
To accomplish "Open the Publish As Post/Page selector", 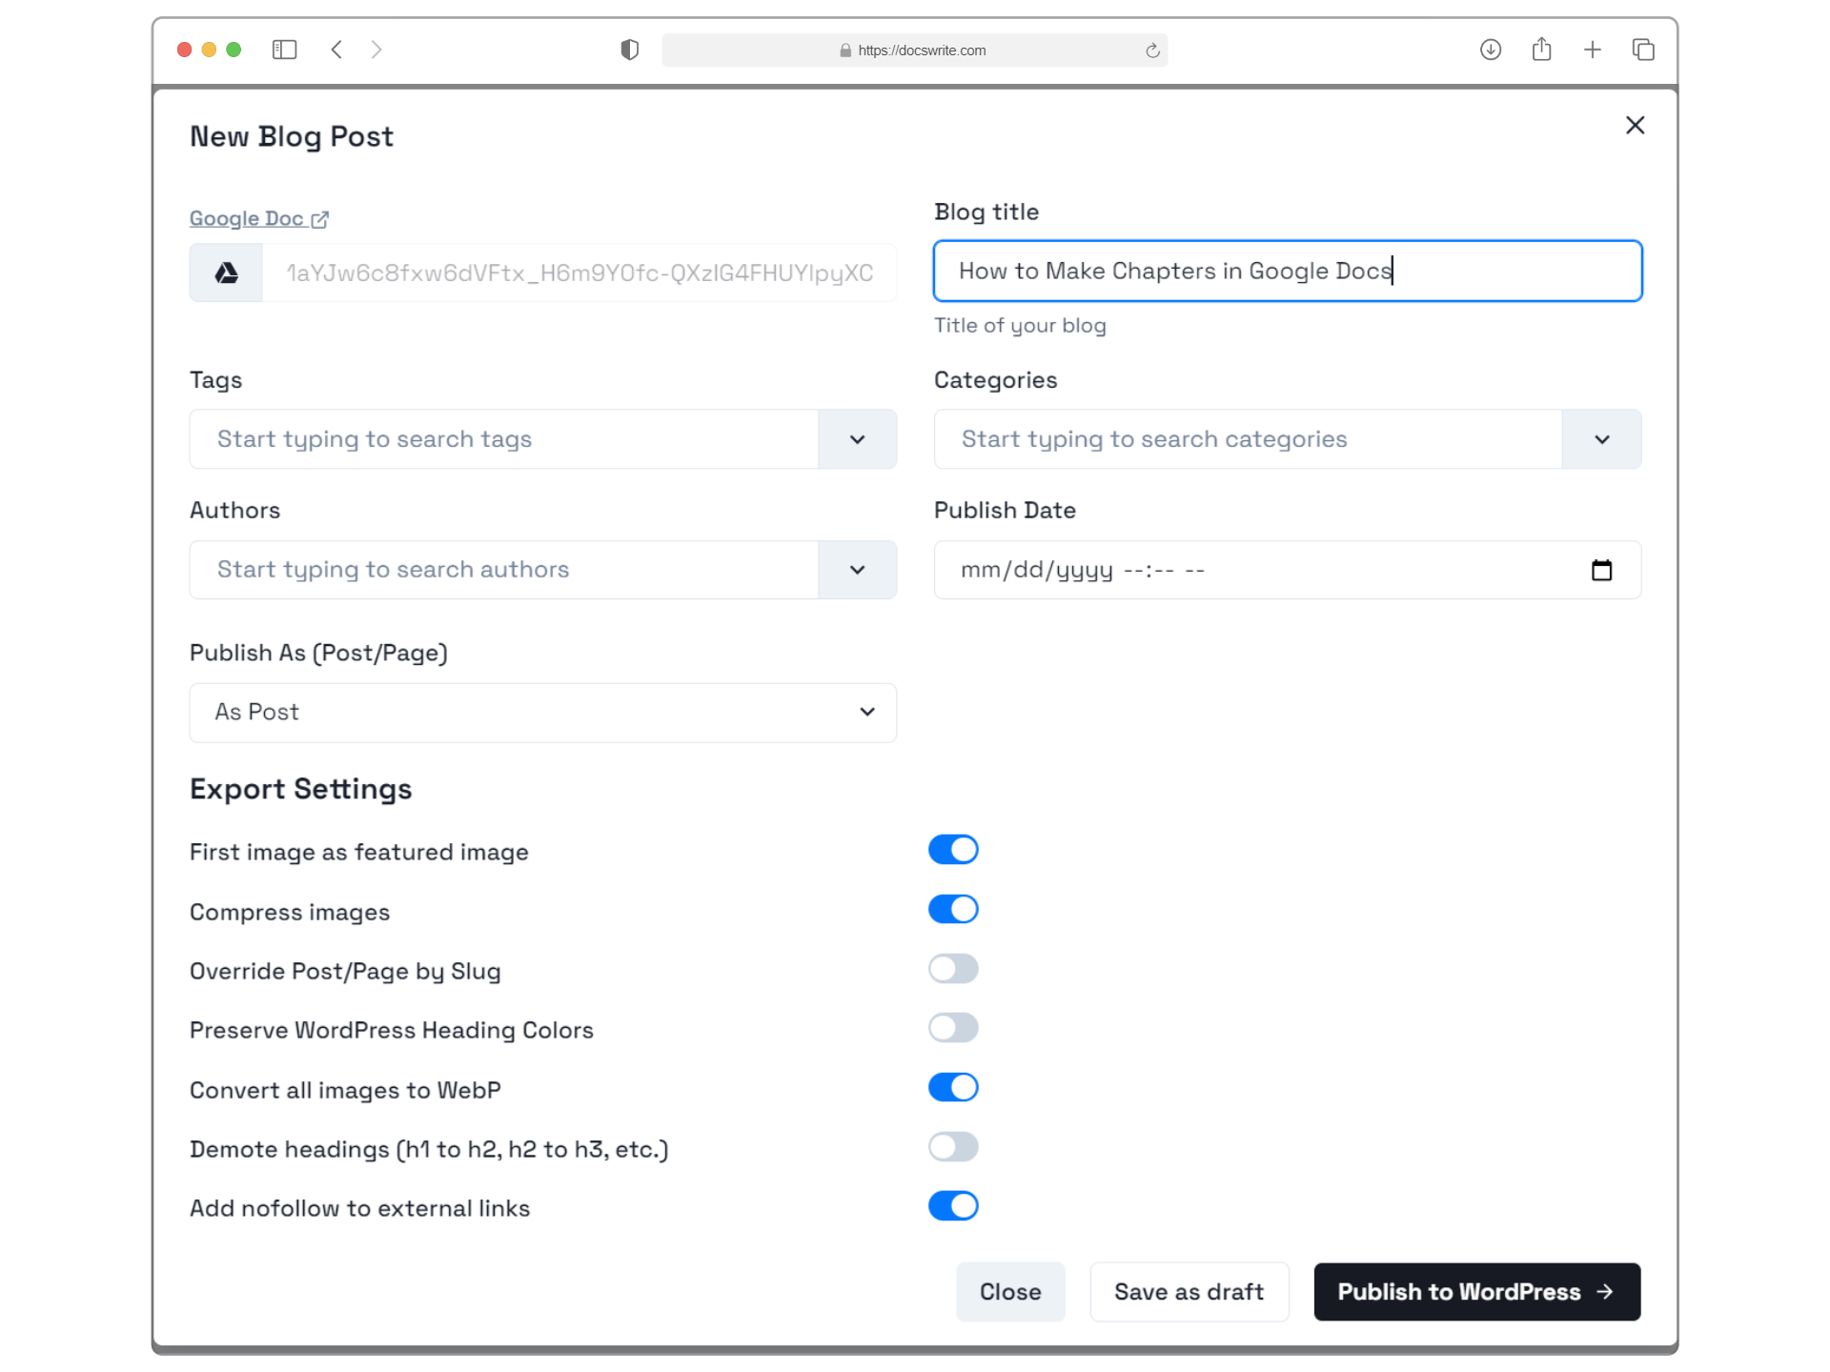I will (x=543, y=711).
